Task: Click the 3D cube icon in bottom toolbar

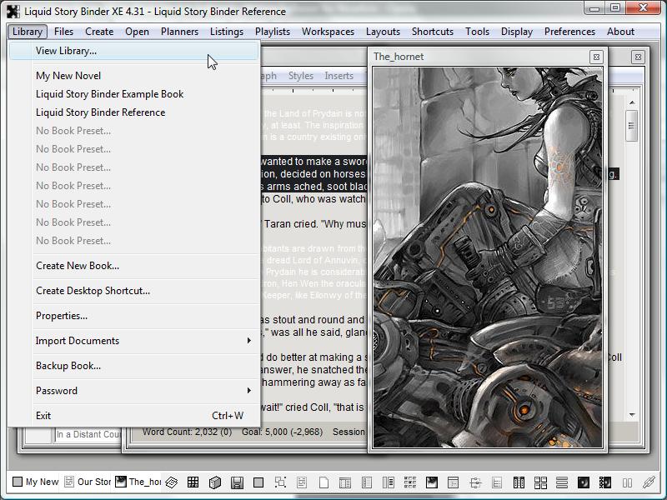Action: 214,482
